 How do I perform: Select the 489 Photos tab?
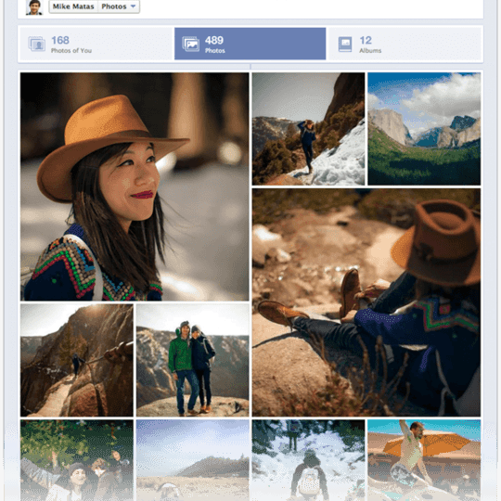(x=250, y=44)
